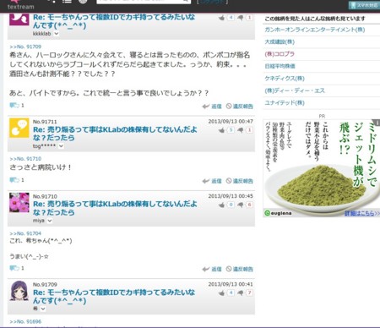
Task: Click thumbs-up on post No.91711
Action: click(222, 130)
